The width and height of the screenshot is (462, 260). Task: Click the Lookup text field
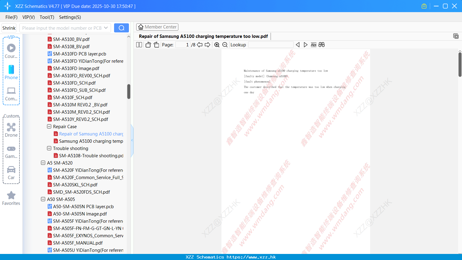pyautogui.click(x=271, y=45)
